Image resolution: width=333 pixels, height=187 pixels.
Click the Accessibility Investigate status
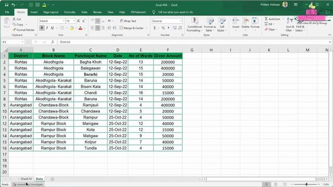point(28,184)
